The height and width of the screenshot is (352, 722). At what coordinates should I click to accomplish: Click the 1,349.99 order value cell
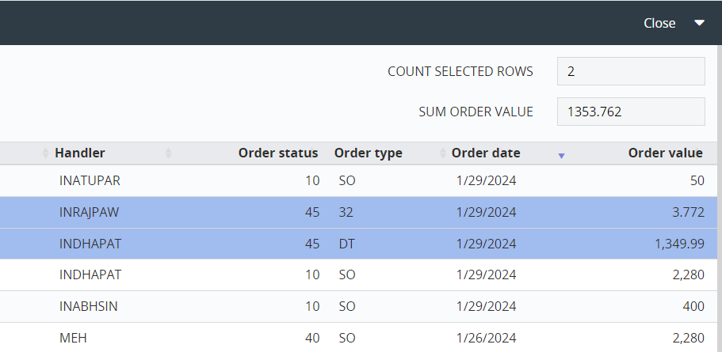coord(680,244)
